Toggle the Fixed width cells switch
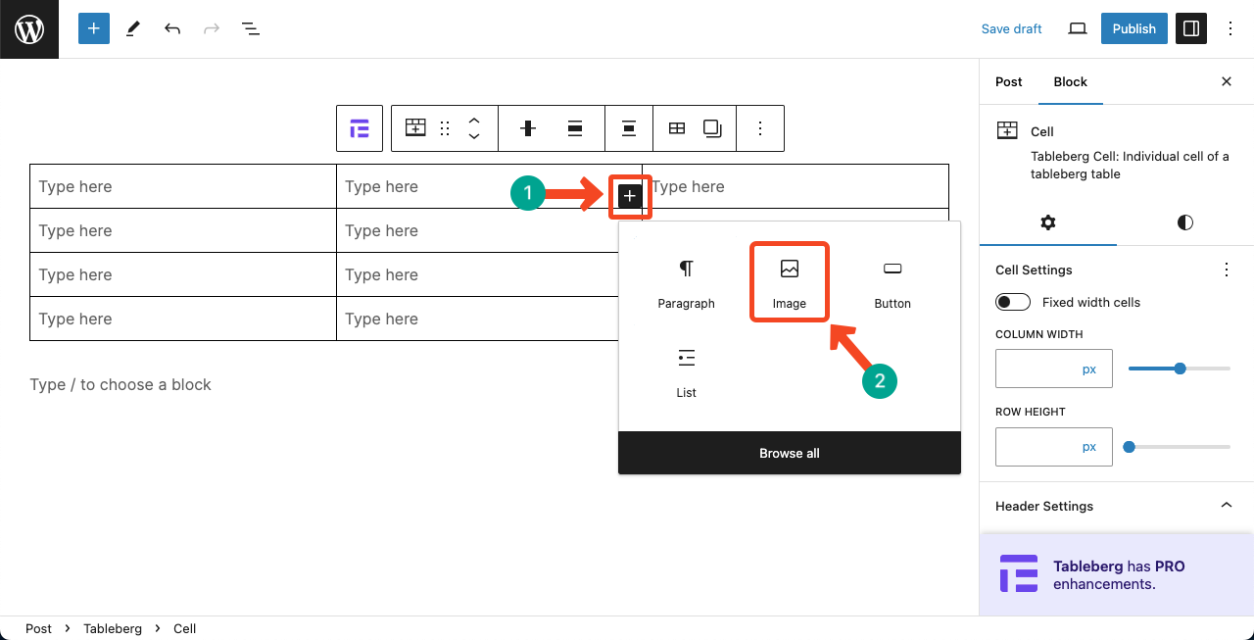Image resolution: width=1254 pixels, height=640 pixels. click(x=1013, y=302)
